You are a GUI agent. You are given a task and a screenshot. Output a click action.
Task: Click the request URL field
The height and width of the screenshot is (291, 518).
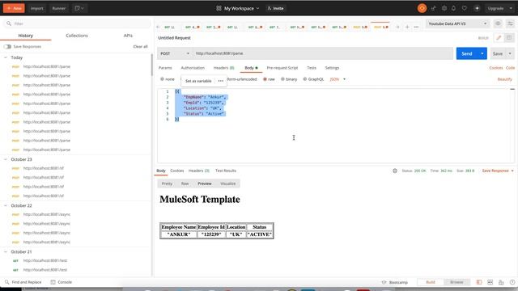323,53
